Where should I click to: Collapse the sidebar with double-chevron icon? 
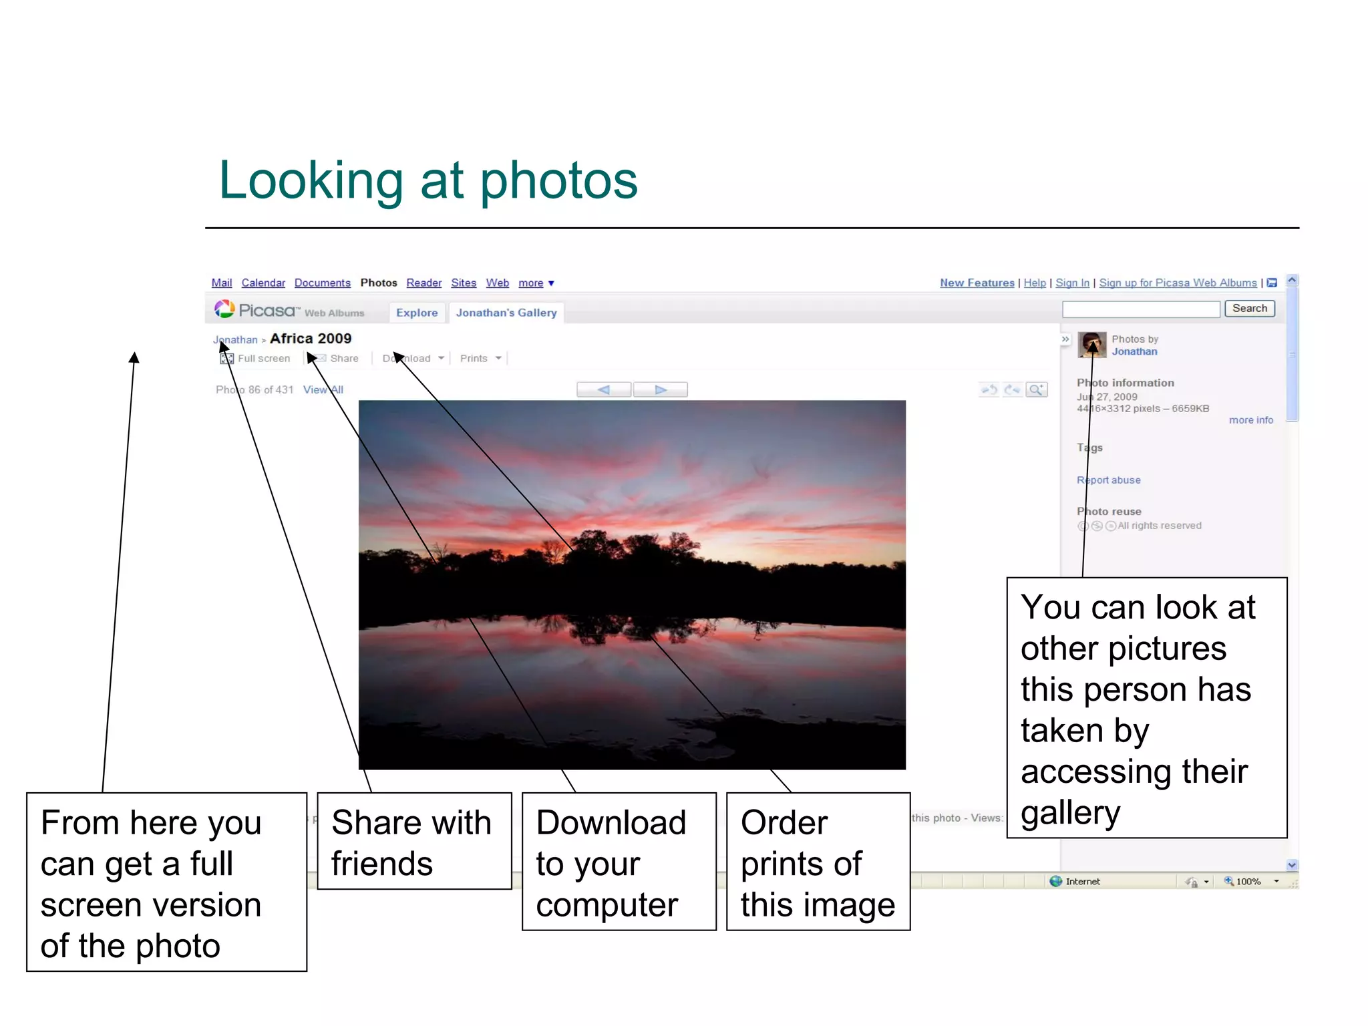(1065, 339)
